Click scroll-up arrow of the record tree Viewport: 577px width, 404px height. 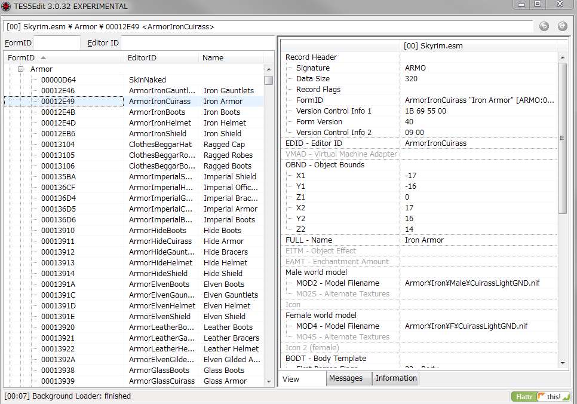[x=269, y=69]
